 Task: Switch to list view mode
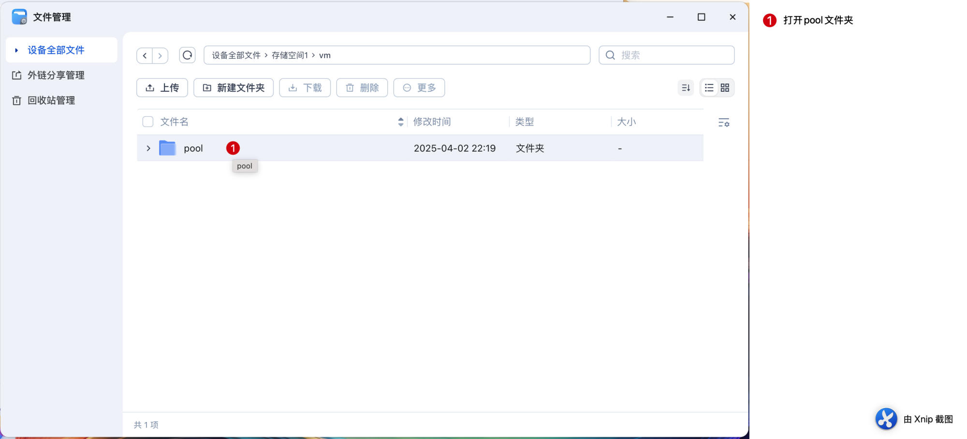click(709, 88)
